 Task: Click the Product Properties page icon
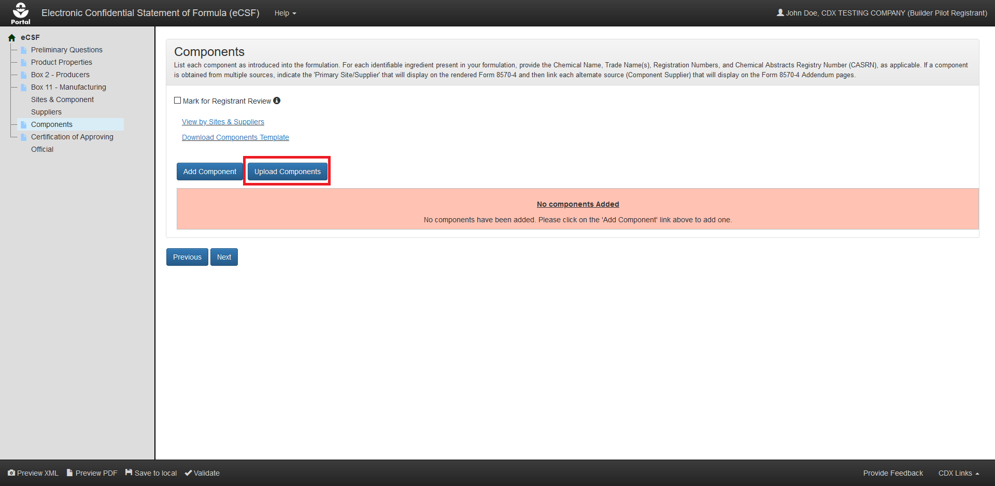click(24, 63)
